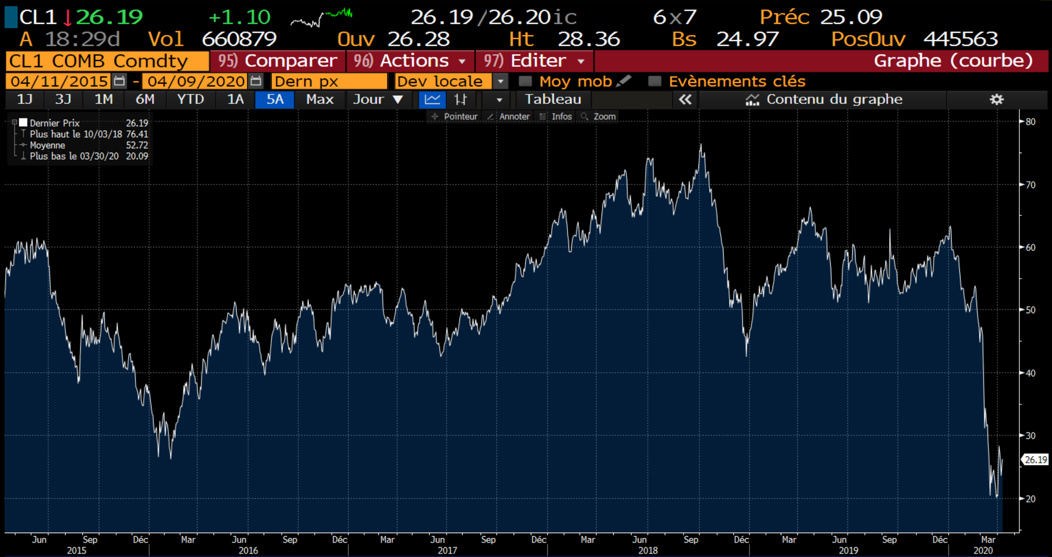Open Infos tool
This screenshot has width=1052, height=557.
click(x=555, y=117)
